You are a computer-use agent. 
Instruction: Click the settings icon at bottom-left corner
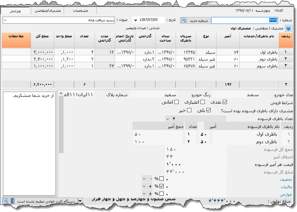(6, 201)
